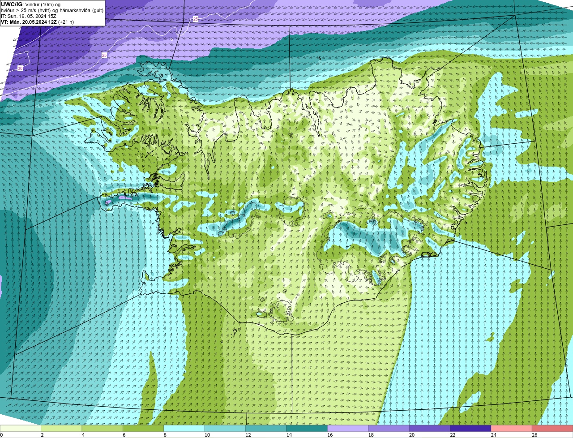Select the legend scale number 22
This screenshot has height=438, width=573.
(453, 435)
